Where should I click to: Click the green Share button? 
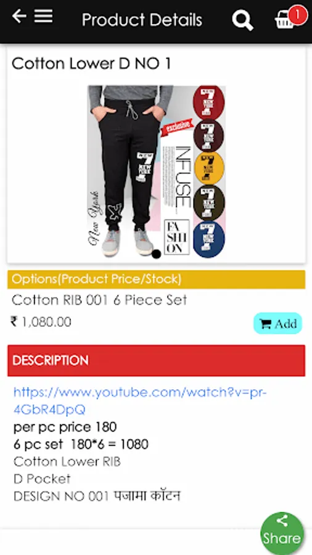(x=282, y=533)
